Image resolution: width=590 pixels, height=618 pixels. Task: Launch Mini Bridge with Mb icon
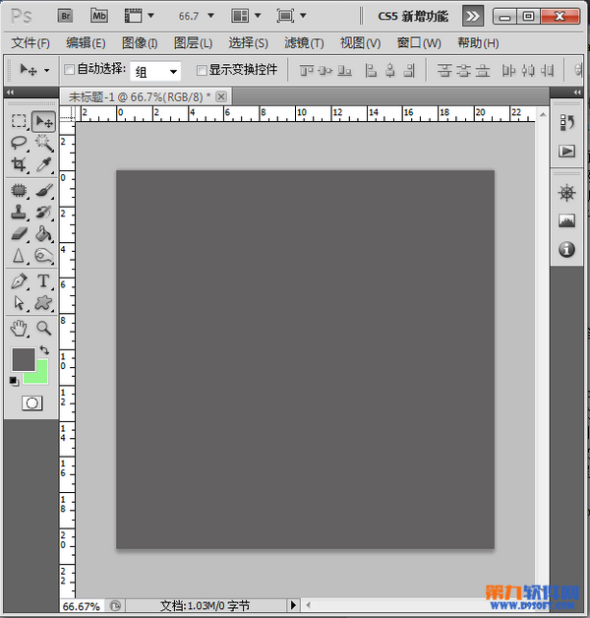(x=99, y=16)
